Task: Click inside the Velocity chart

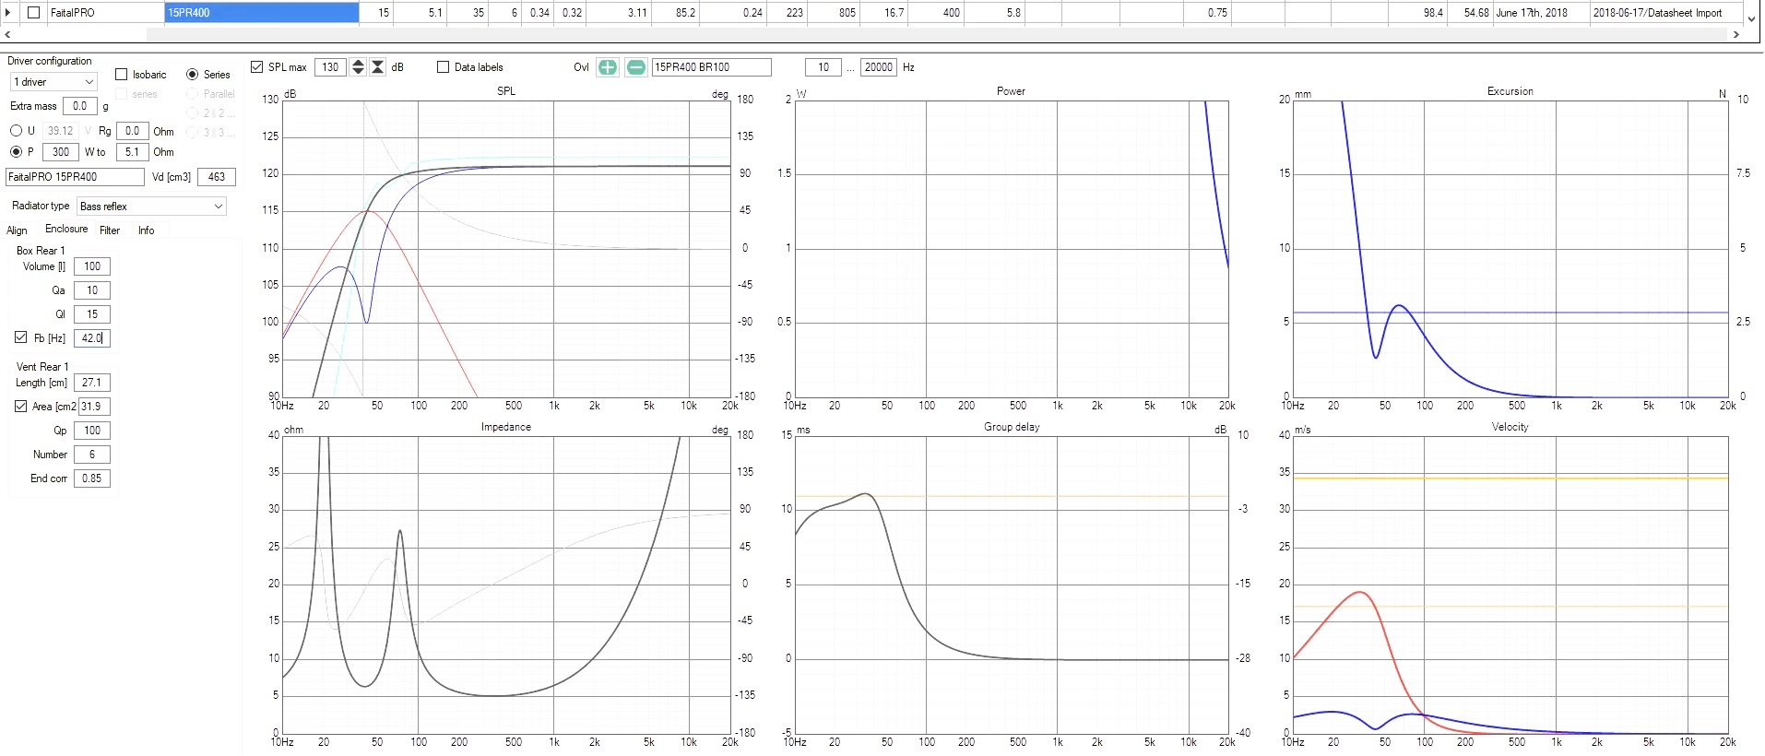Action: coord(1510,585)
